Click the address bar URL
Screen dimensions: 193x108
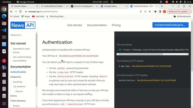(43, 11)
